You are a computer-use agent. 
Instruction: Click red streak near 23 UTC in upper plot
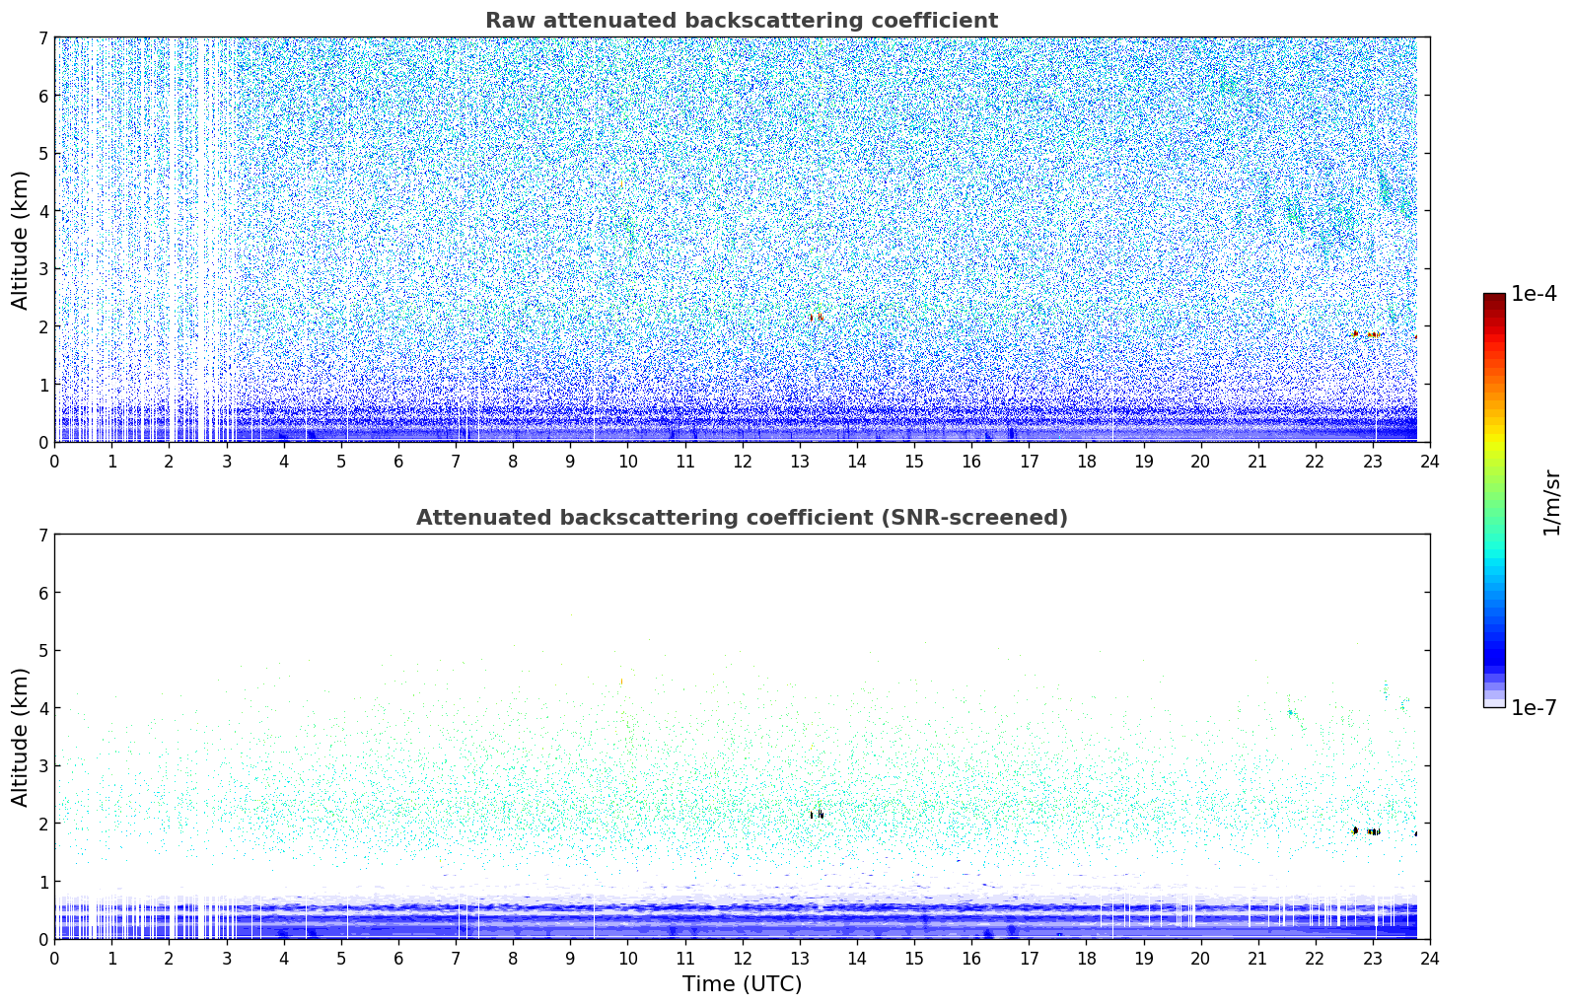[x=1371, y=334]
